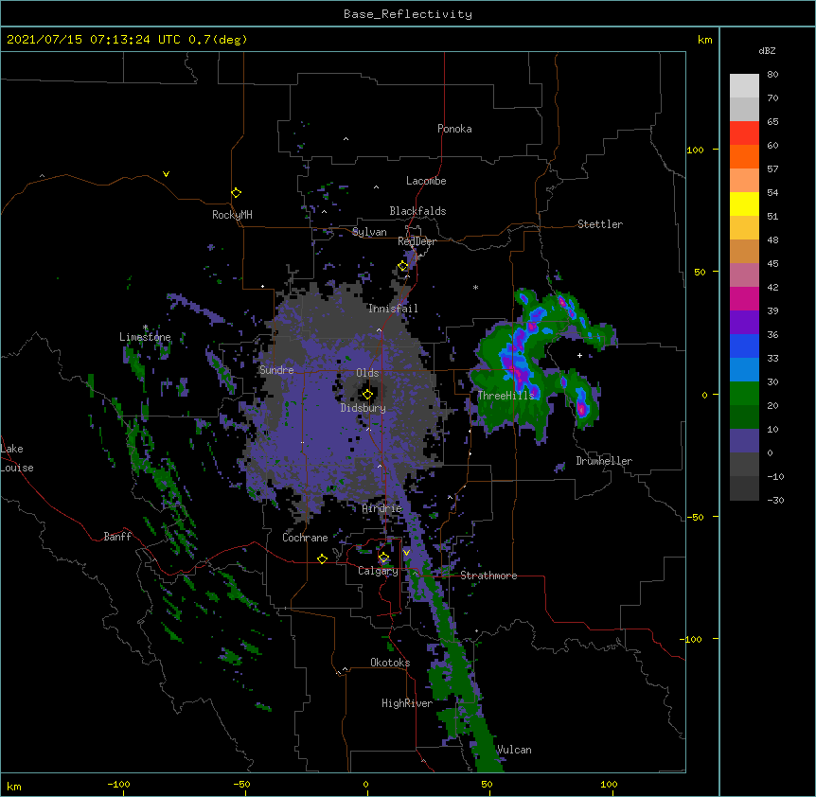Click the legend value 65
Screen dimensions: 816x797
772,122
